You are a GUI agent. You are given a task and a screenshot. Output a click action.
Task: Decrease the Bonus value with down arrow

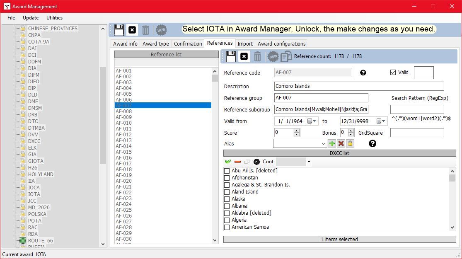point(351,135)
